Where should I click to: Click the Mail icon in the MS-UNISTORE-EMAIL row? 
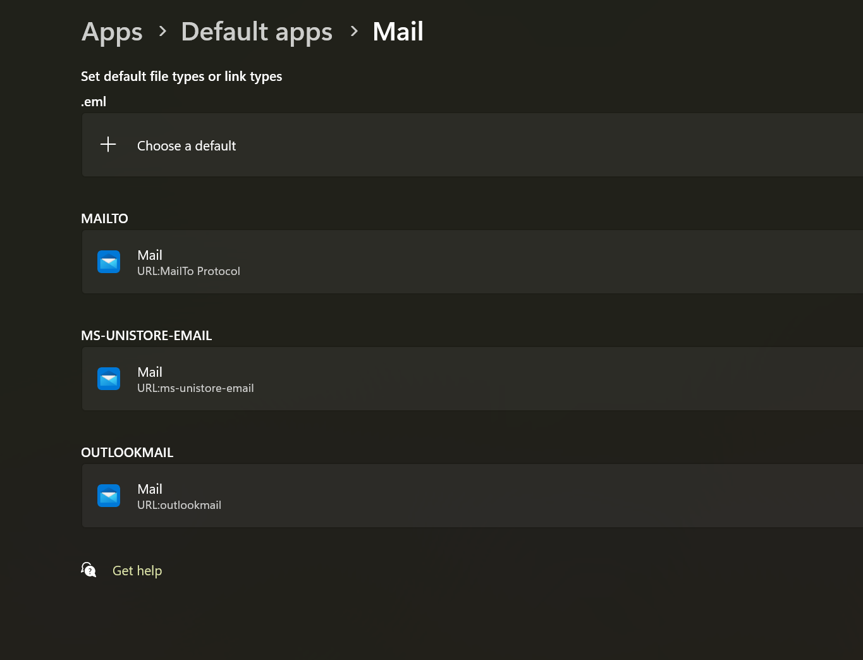[x=109, y=379]
